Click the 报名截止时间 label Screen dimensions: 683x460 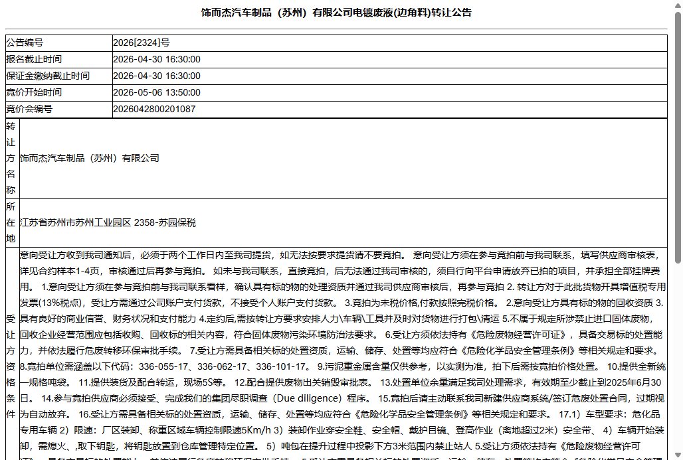33,59
